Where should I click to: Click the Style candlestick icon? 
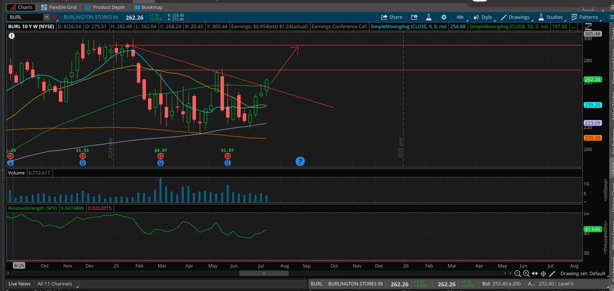pos(476,17)
